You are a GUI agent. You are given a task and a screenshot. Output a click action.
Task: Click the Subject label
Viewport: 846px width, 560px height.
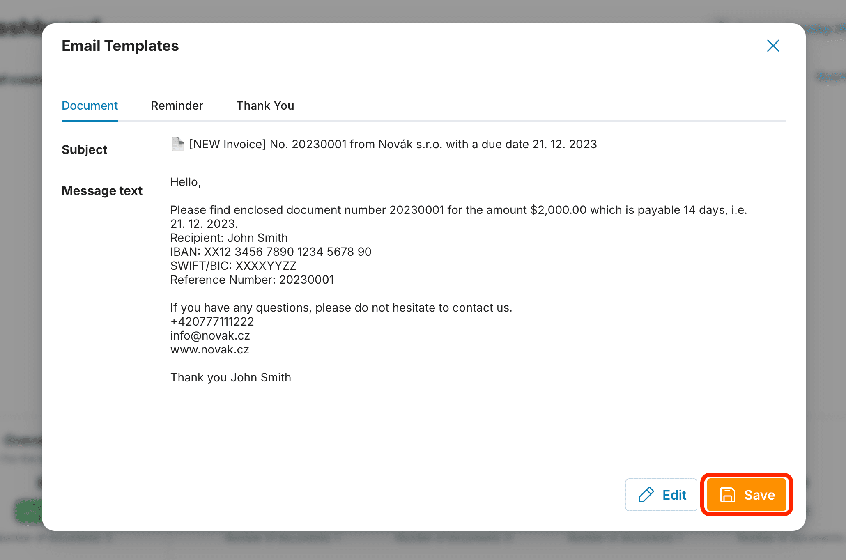[84, 149]
